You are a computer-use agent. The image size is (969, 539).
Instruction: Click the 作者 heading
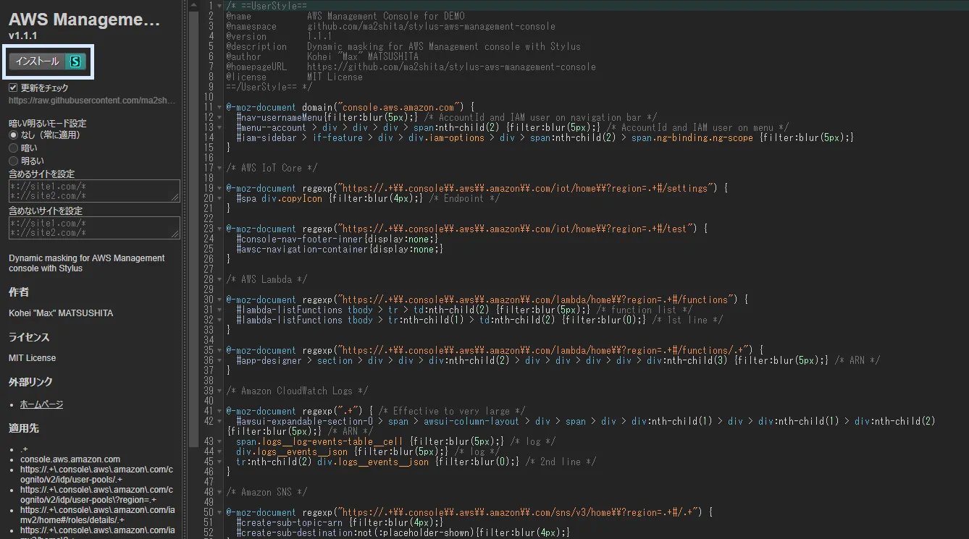click(19, 292)
